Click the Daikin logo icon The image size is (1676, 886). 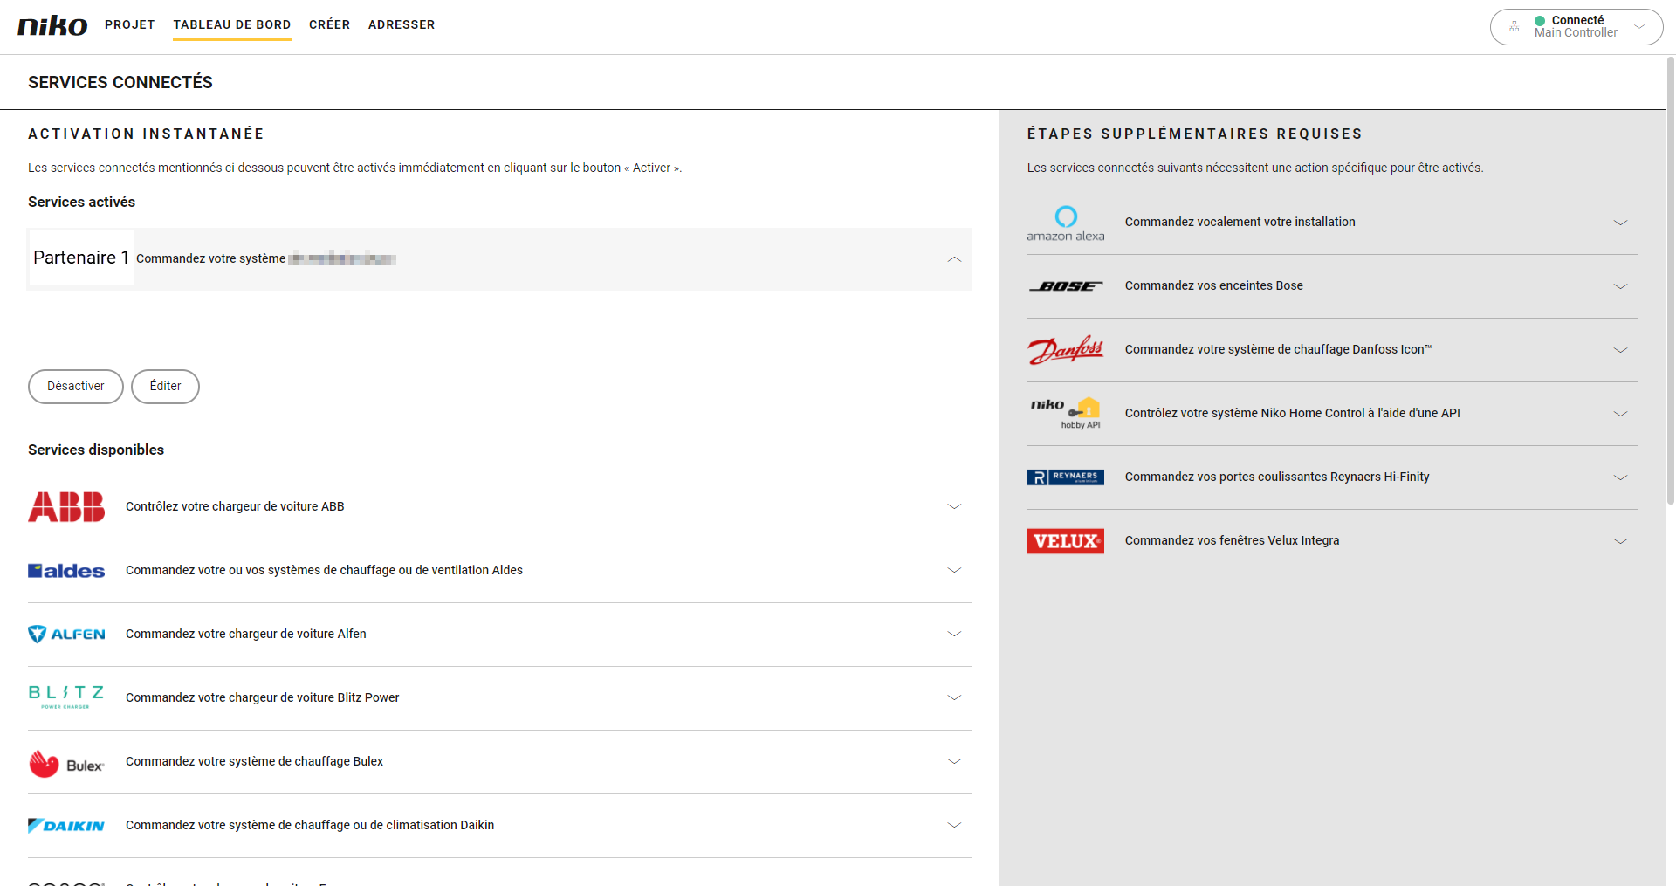[x=66, y=826]
